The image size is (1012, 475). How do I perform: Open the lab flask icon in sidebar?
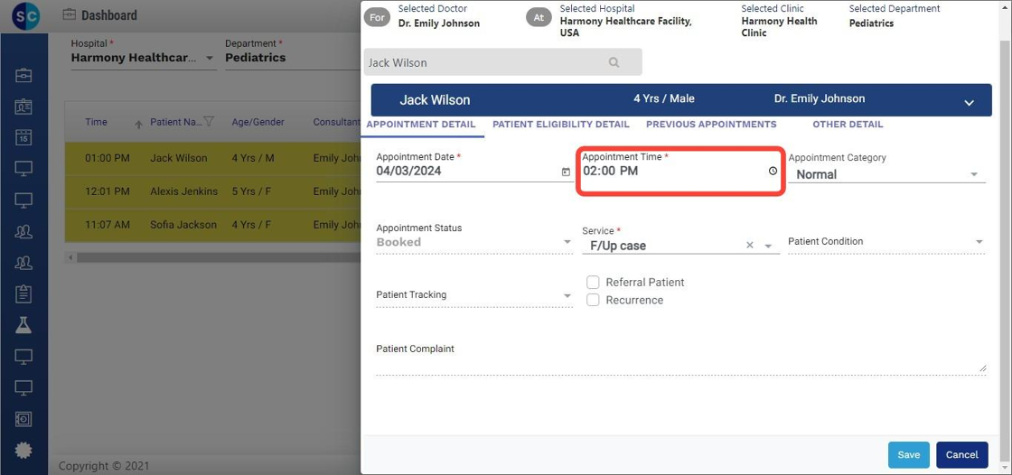point(23,325)
